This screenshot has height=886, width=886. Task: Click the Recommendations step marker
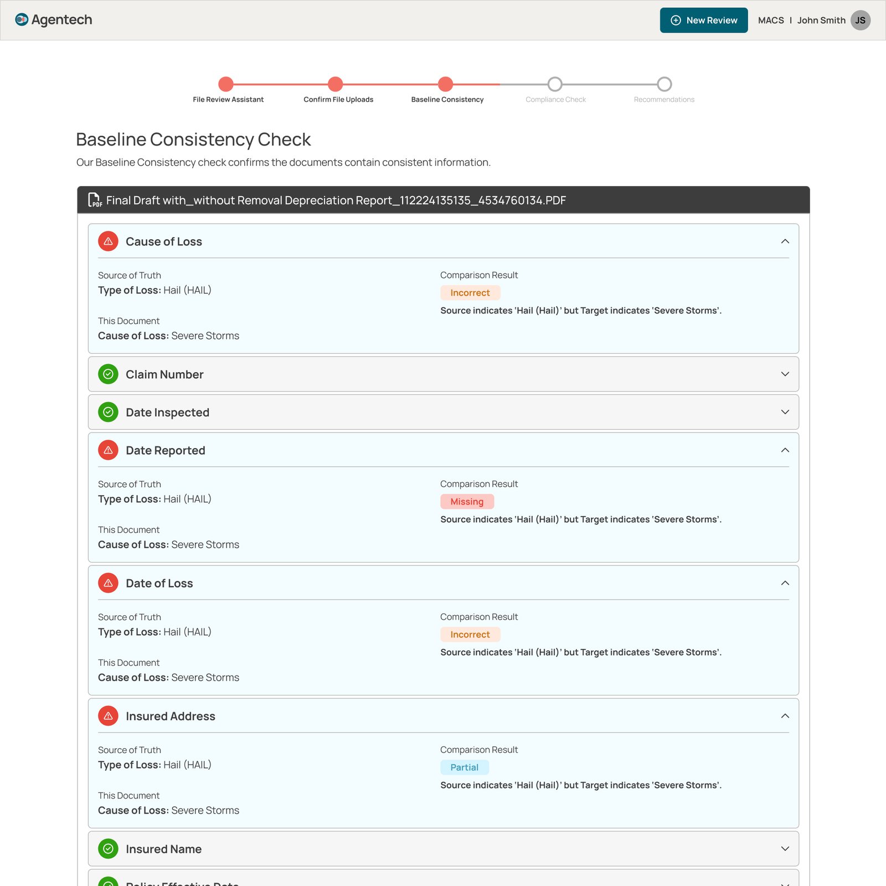pyautogui.click(x=664, y=84)
